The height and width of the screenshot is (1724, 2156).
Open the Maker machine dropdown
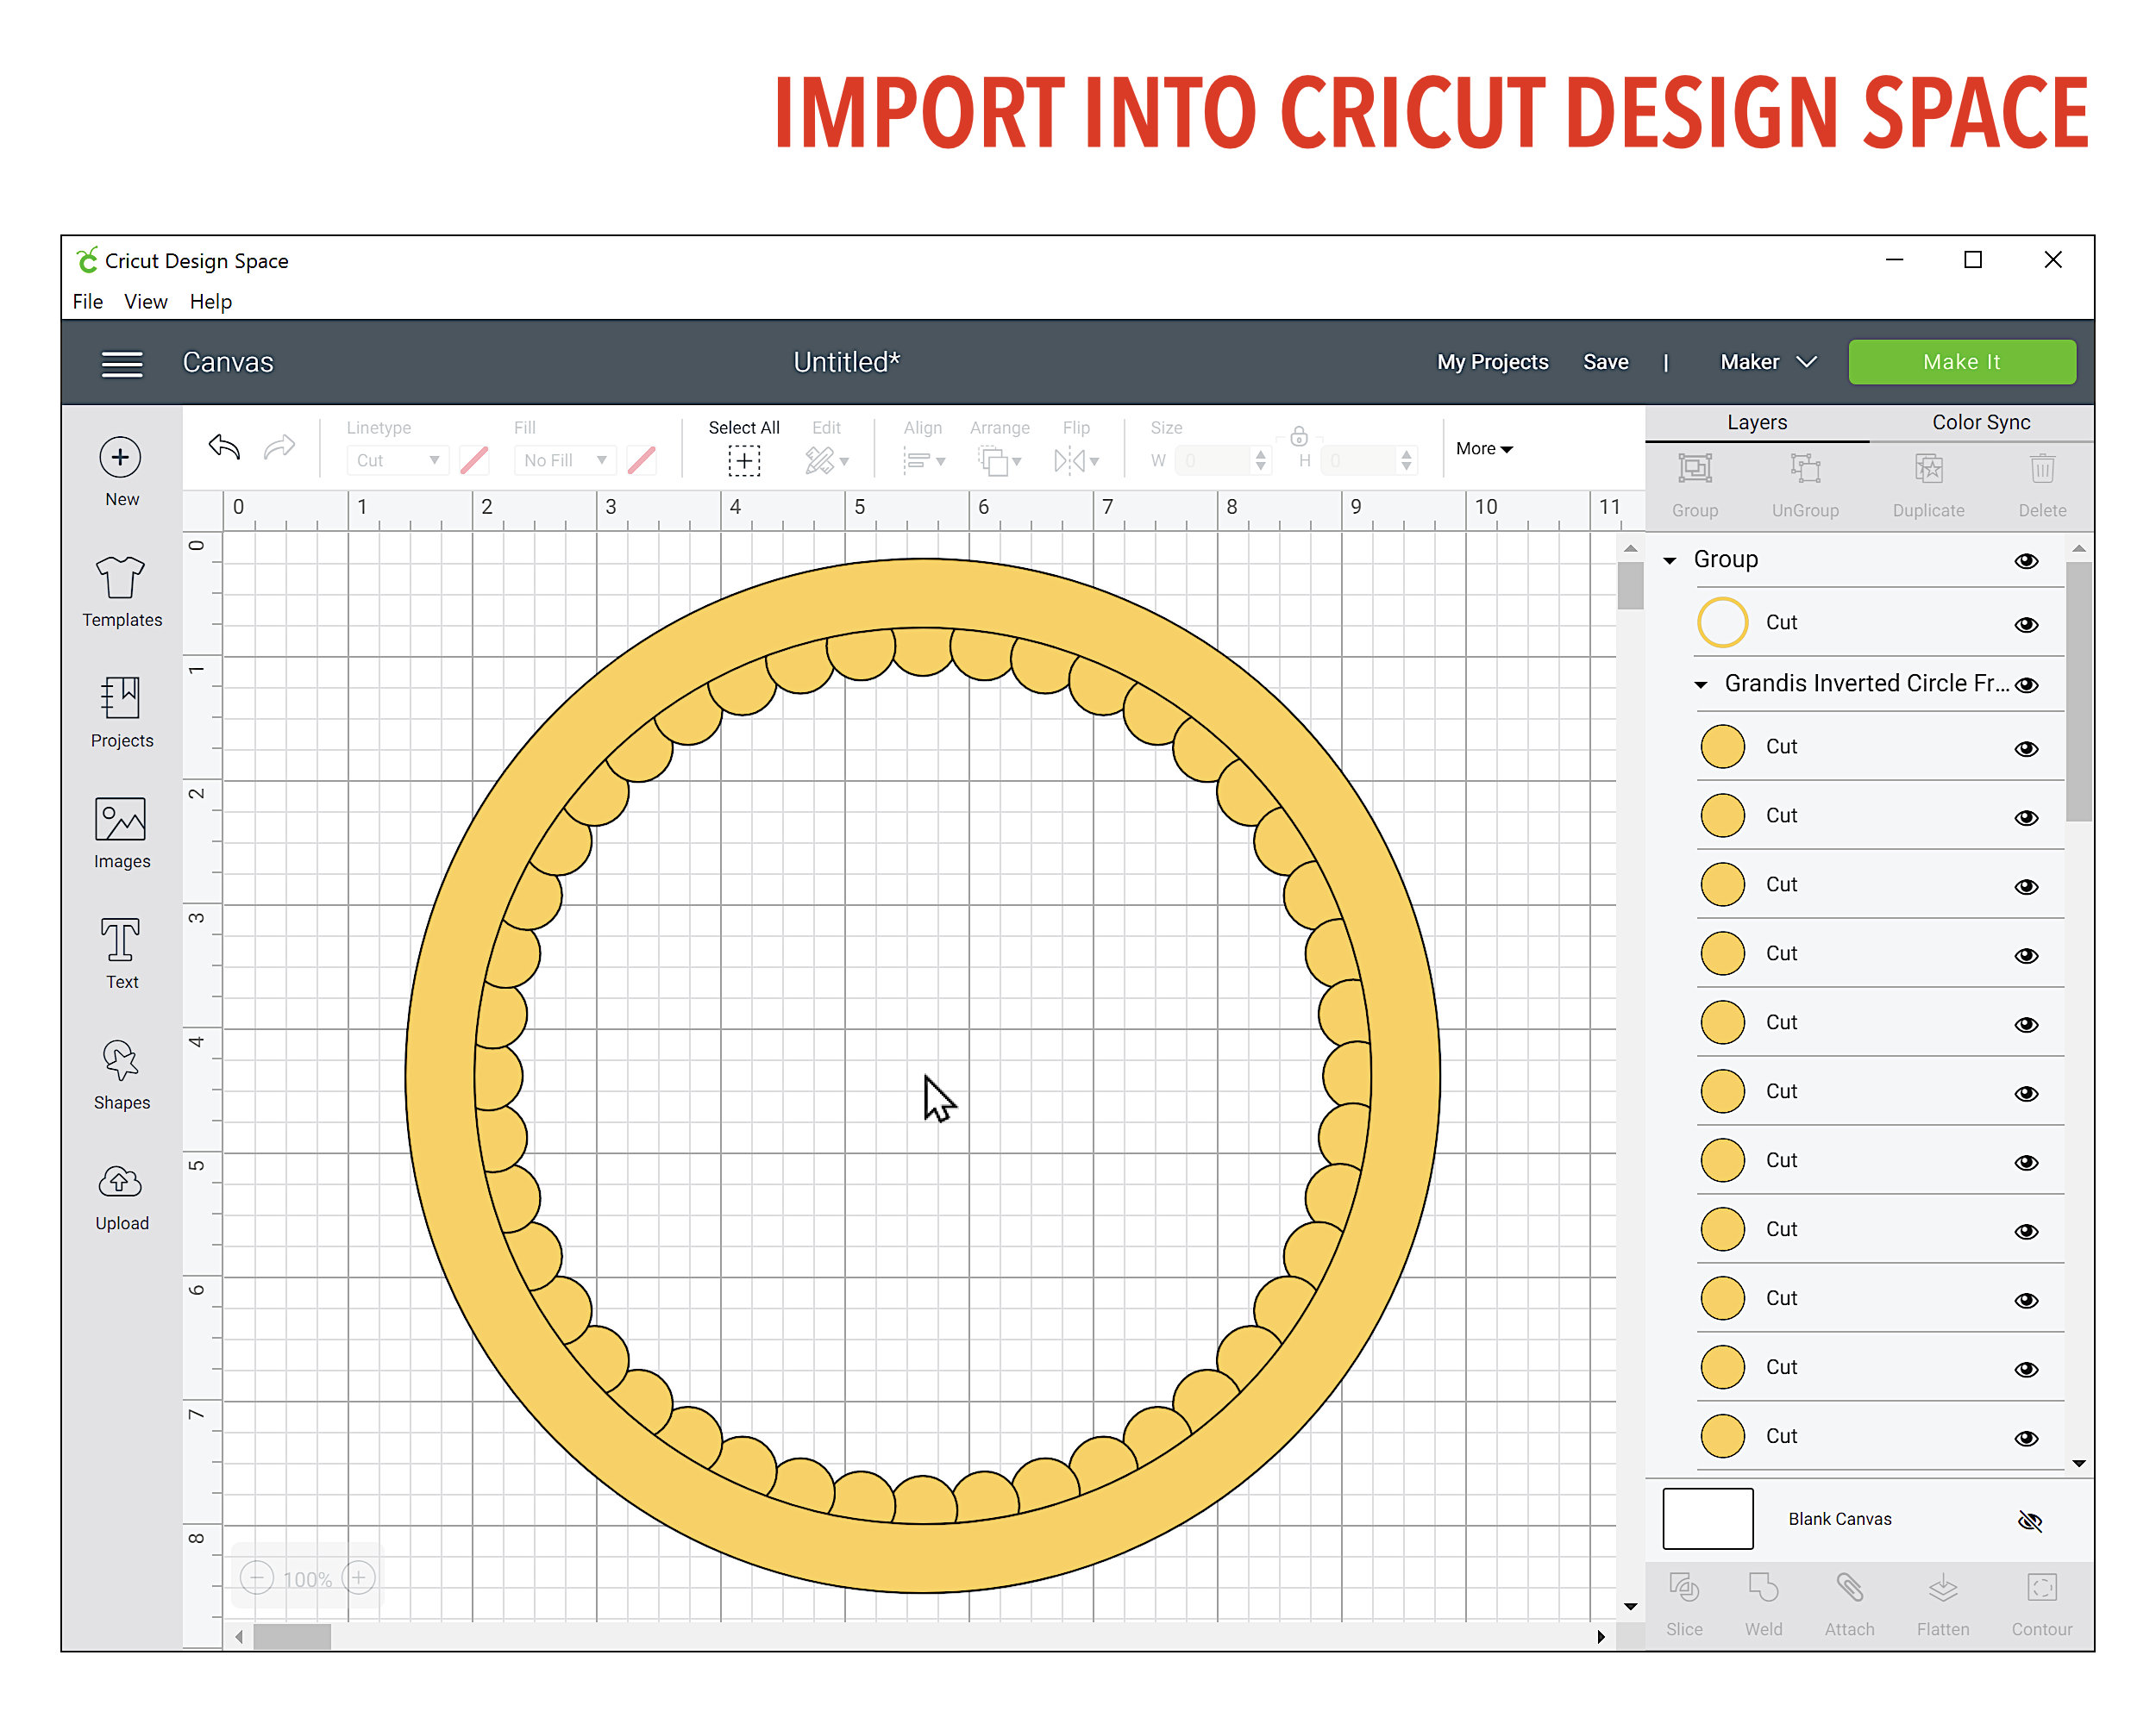pyautogui.click(x=1767, y=362)
